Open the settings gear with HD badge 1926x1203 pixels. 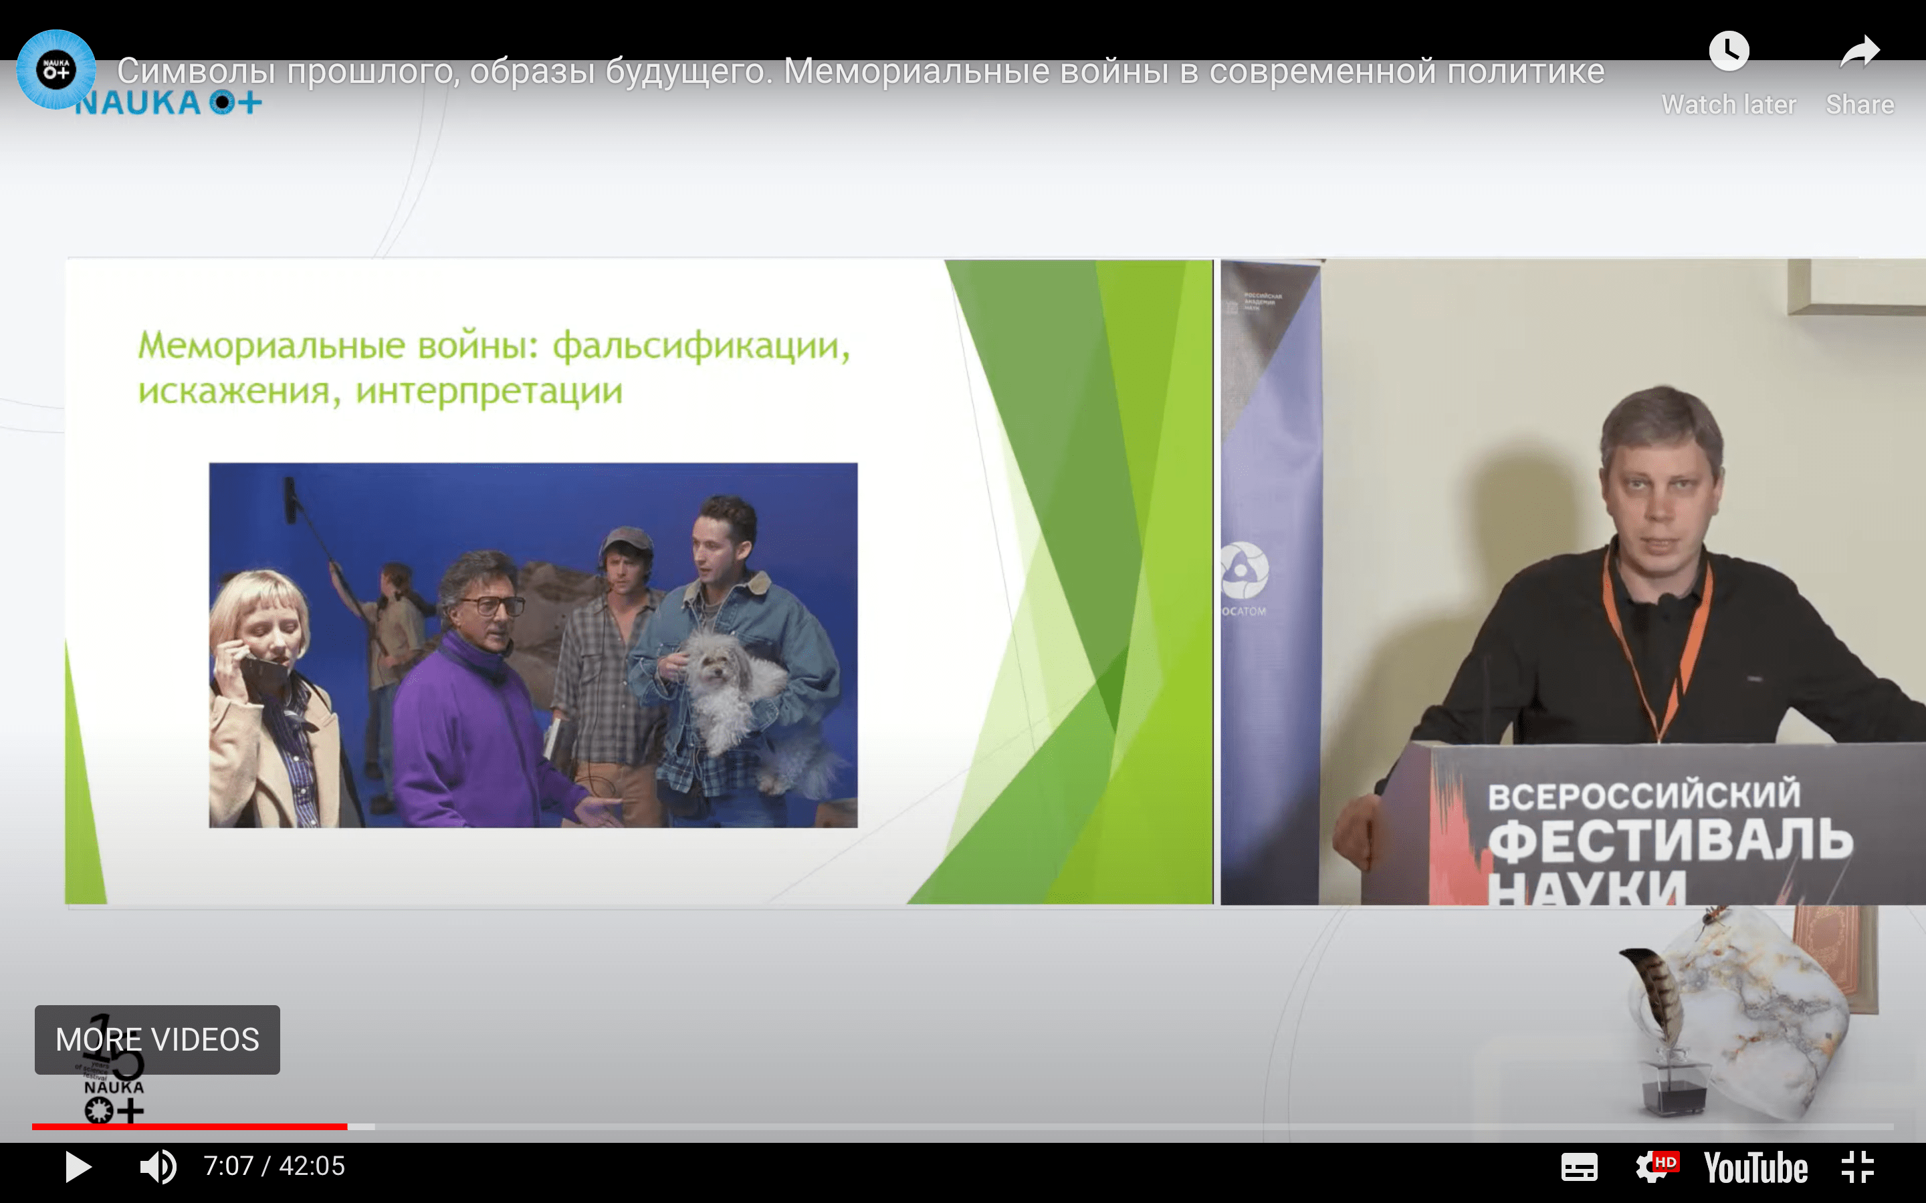1654,1166
